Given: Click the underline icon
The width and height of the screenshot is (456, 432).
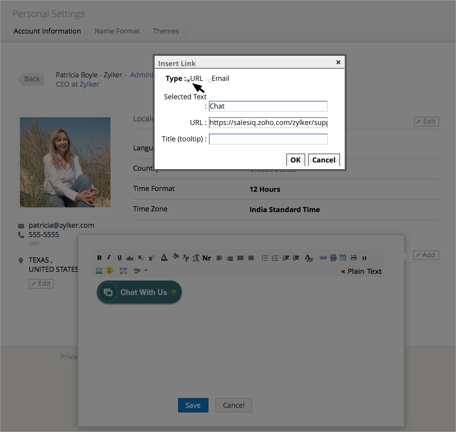Looking at the screenshot, I should click(119, 258).
